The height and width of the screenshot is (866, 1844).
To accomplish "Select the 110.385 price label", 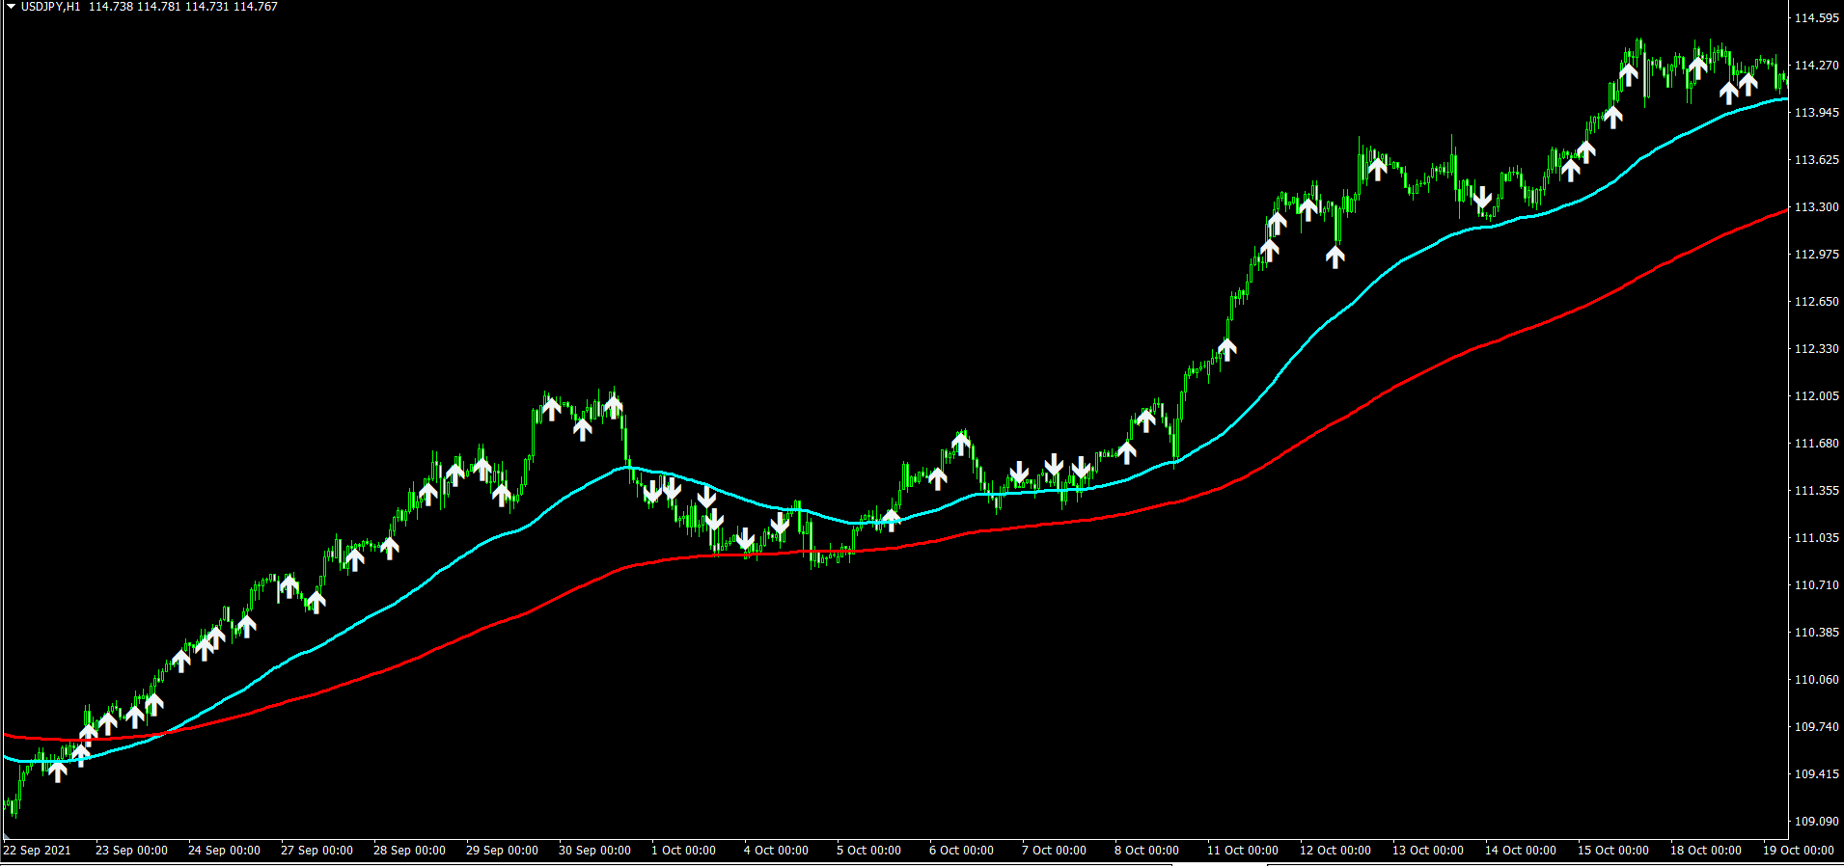I will [1816, 633].
